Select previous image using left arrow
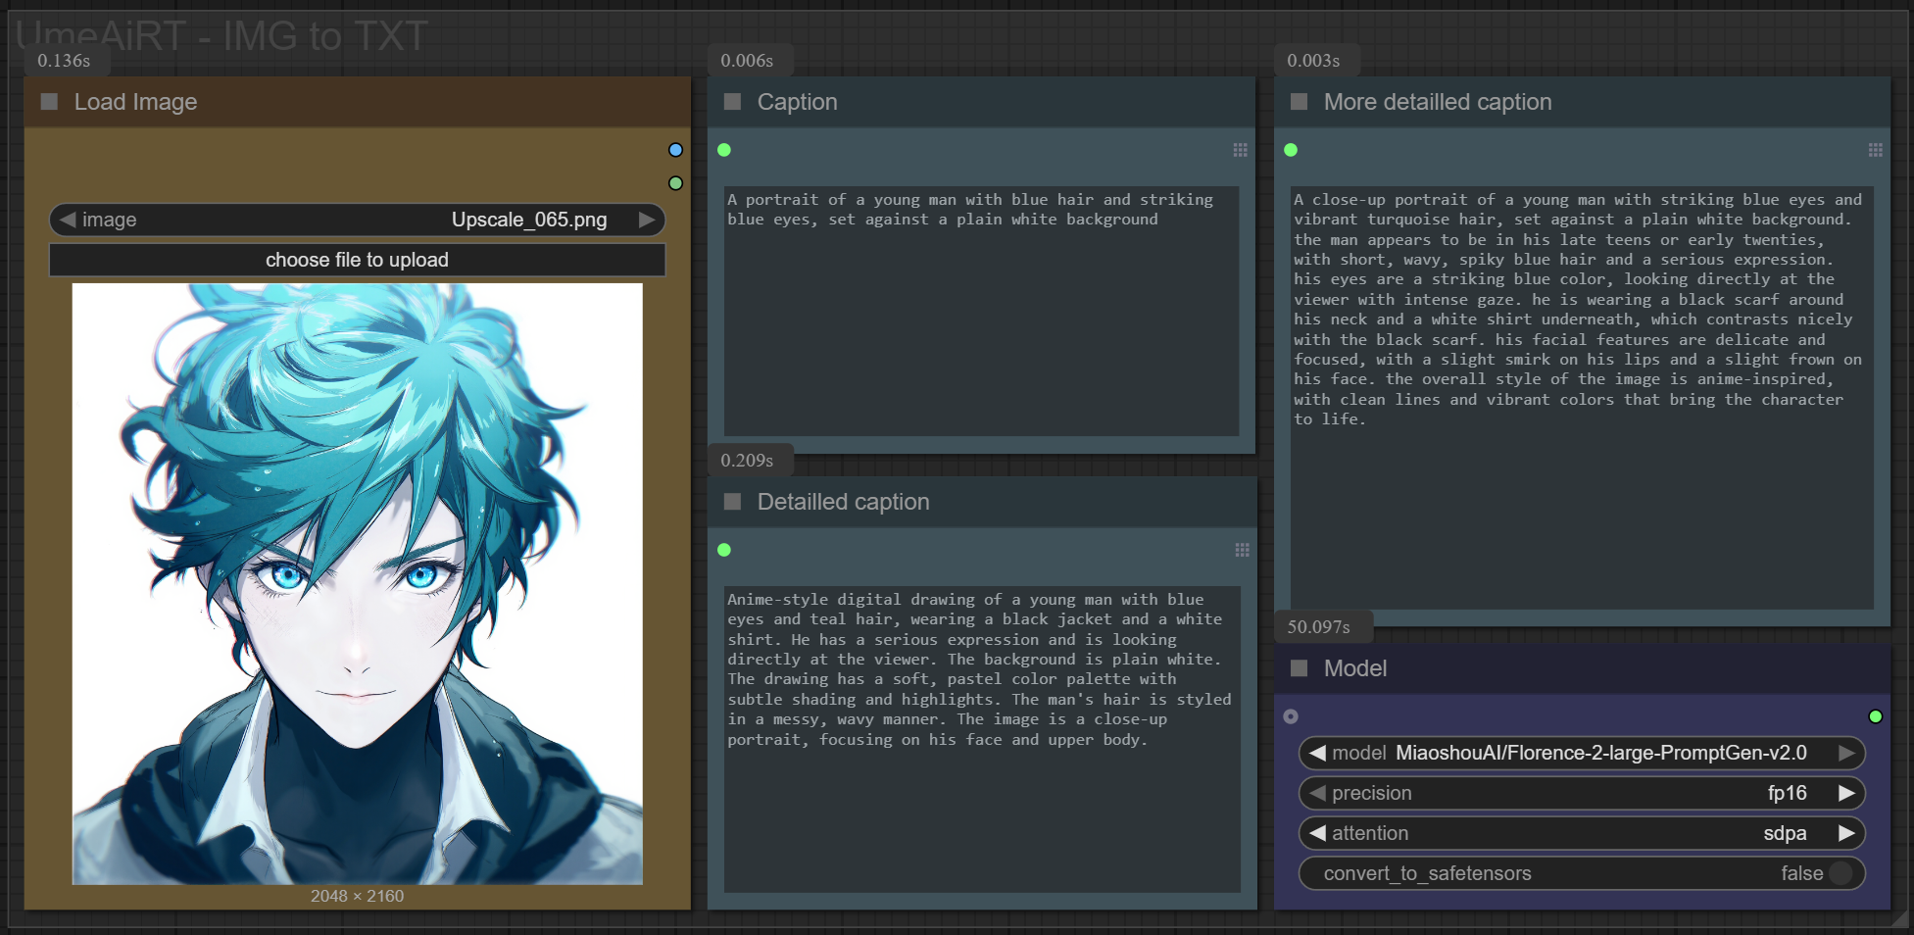The image size is (1914, 935). [x=67, y=220]
